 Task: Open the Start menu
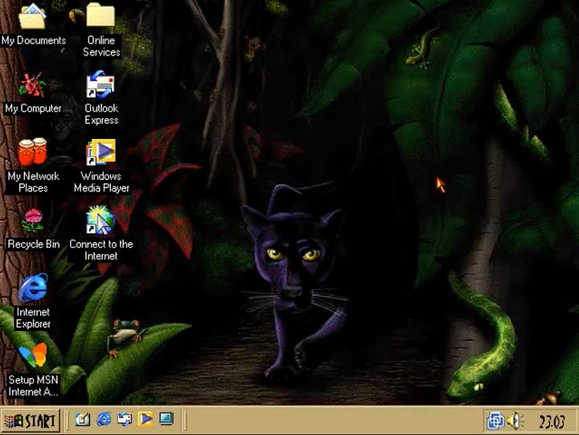point(31,421)
